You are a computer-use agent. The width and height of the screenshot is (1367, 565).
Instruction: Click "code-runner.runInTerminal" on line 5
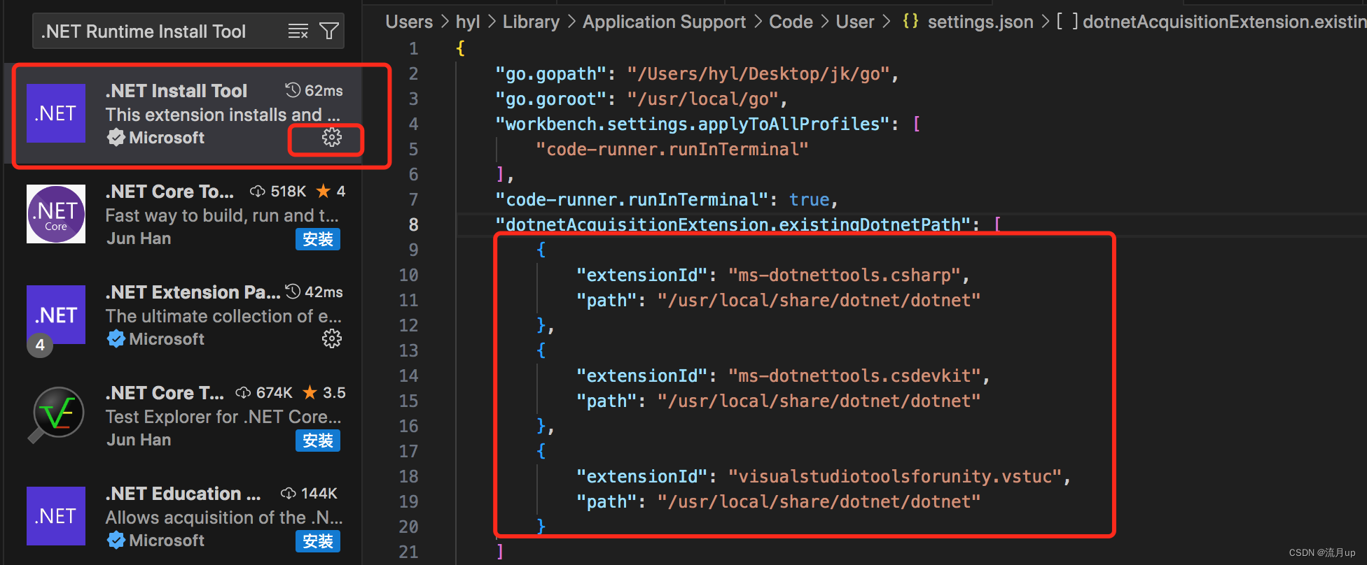[672, 149]
